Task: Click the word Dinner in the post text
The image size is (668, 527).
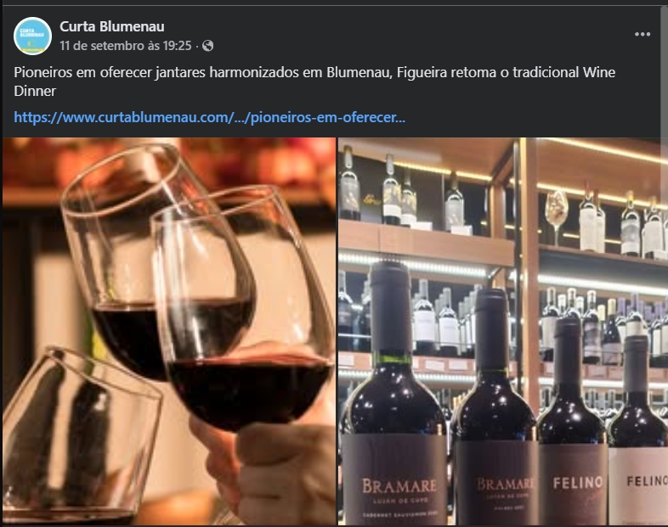Action: pyautogui.click(x=35, y=91)
